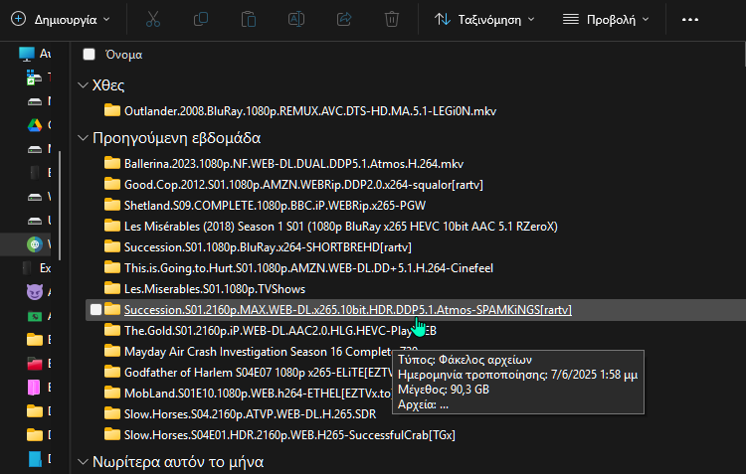This screenshot has width=746, height=474.
Task: Click Slow.Horses.S04.2160p.ATVP.WEB-DL name
Action: pyautogui.click(x=250, y=414)
